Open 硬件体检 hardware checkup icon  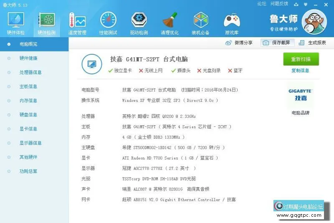point(16,23)
